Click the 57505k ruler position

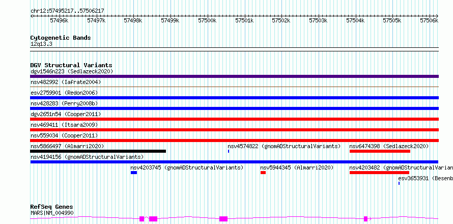(392, 20)
